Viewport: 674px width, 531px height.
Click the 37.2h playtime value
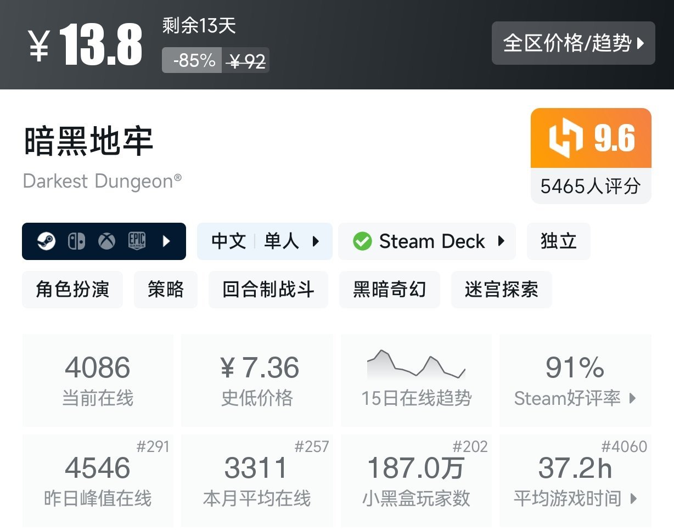(x=575, y=468)
